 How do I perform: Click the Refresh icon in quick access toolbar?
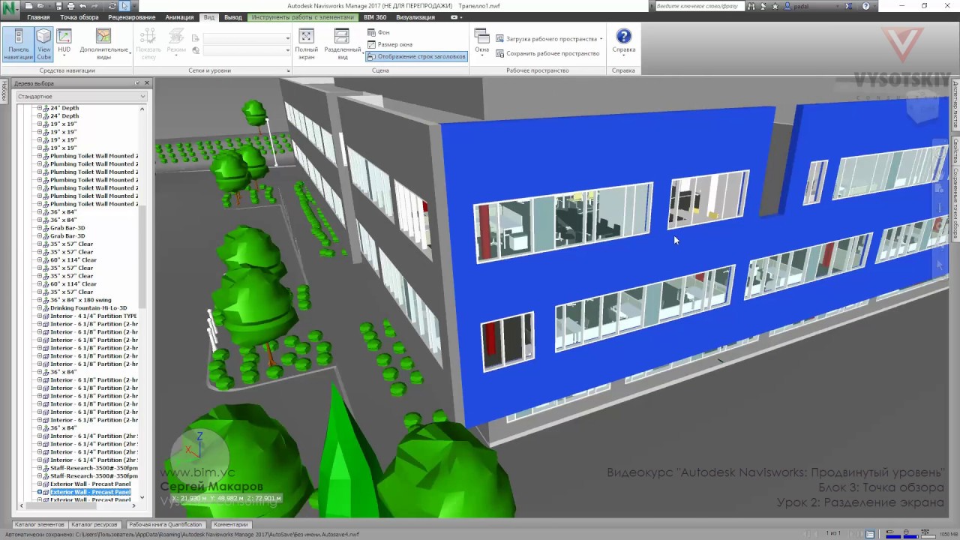pos(112,6)
